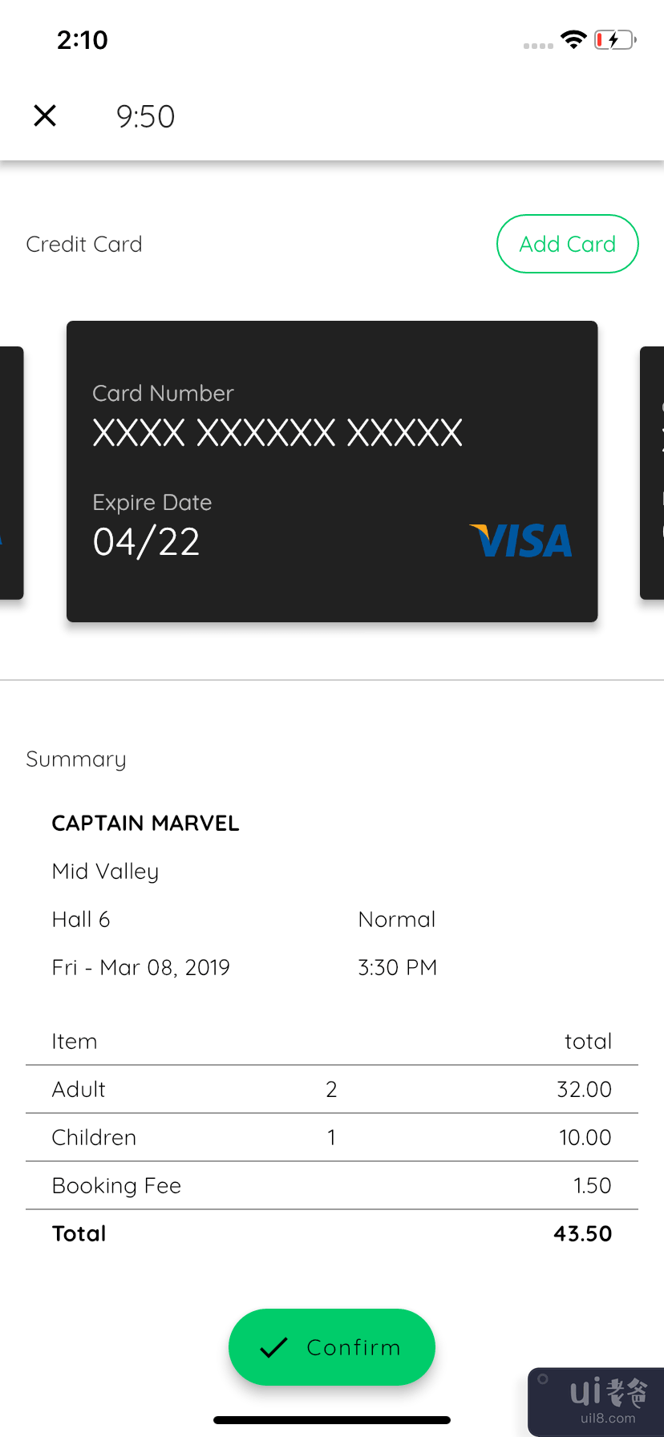Select the Adult ticket row
Viewport: 664px width, 1437px height.
(x=332, y=1089)
